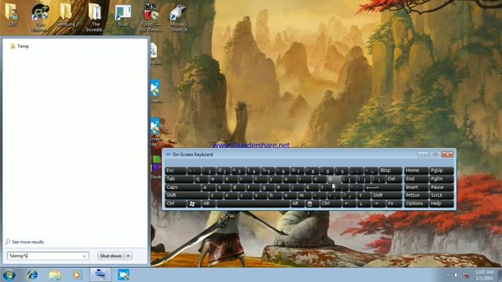
Task: Toggle right Shift key on keyboard
Action: [x=386, y=195]
